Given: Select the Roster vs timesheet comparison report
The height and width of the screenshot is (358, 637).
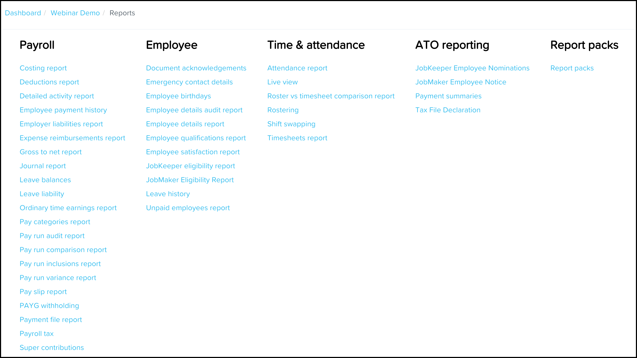Looking at the screenshot, I should (x=331, y=96).
